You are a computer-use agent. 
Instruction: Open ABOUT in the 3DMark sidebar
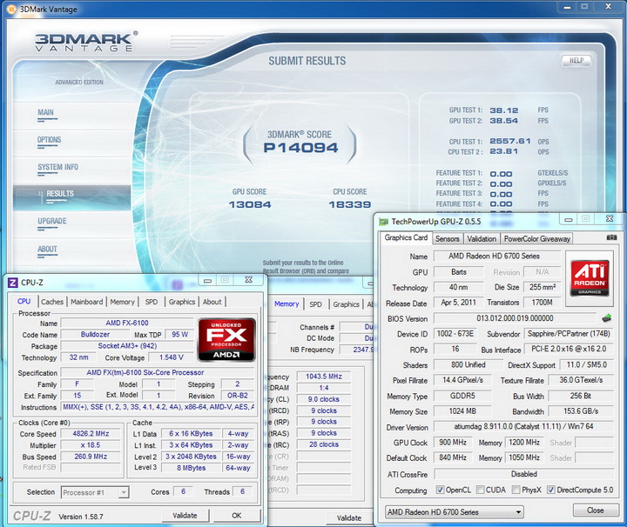(x=47, y=249)
